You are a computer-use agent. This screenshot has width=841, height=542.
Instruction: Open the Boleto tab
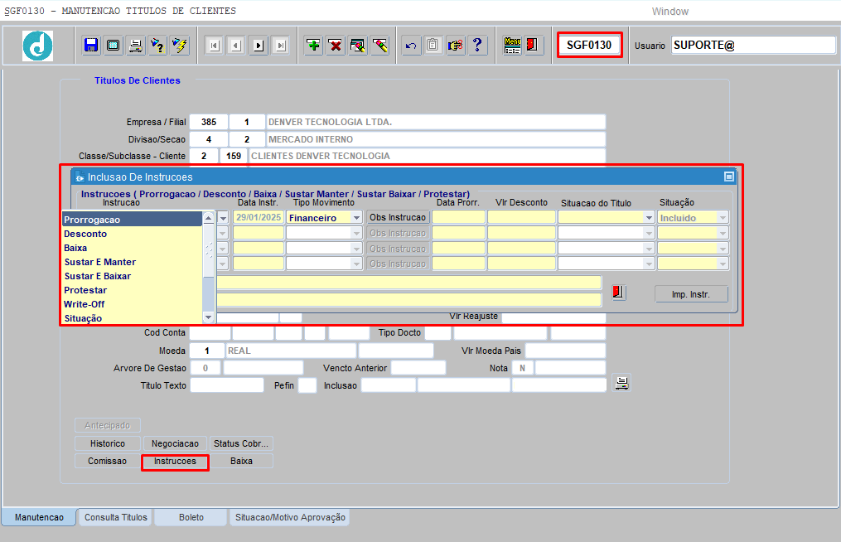(191, 517)
